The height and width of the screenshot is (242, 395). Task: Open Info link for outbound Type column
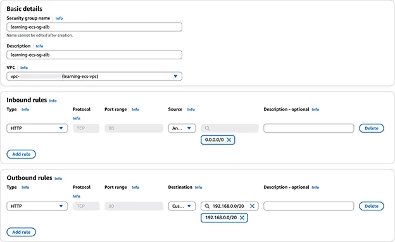pos(25,188)
